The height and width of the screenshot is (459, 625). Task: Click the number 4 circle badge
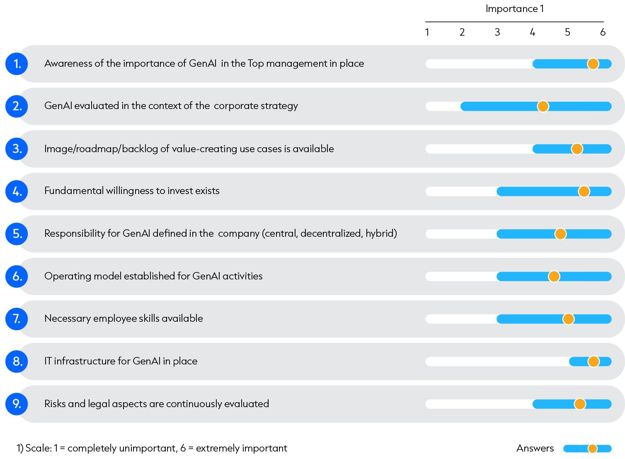pyautogui.click(x=17, y=191)
